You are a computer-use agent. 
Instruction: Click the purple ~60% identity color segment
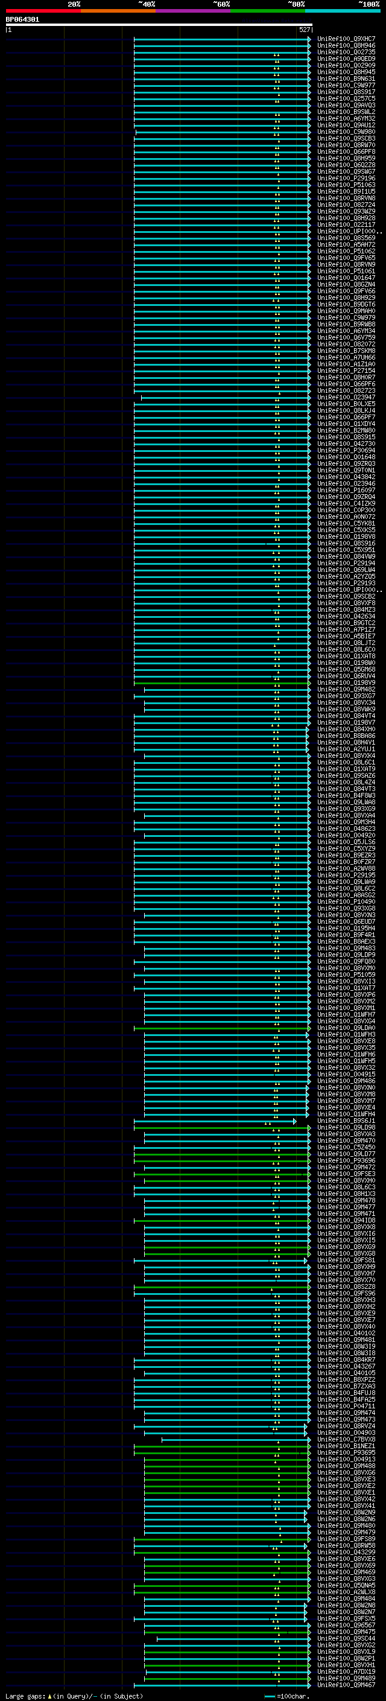(x=192, y=11)
